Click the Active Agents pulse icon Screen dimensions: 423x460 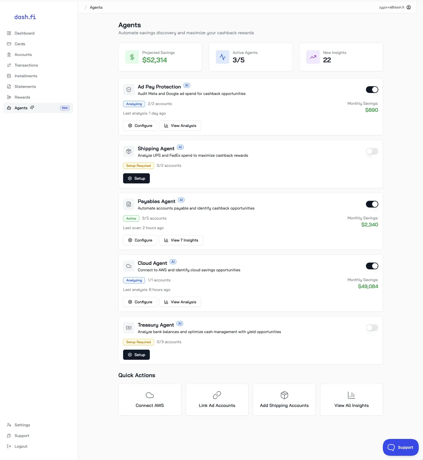click(223, 57)
